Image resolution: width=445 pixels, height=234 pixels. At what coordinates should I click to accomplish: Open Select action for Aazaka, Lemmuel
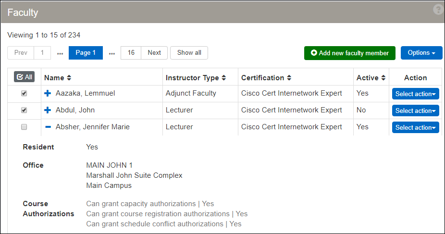[x=415, y=94]
